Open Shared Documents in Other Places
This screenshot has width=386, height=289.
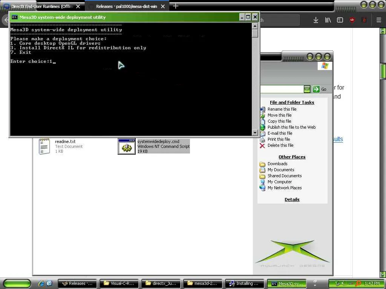tap(285, 176)
